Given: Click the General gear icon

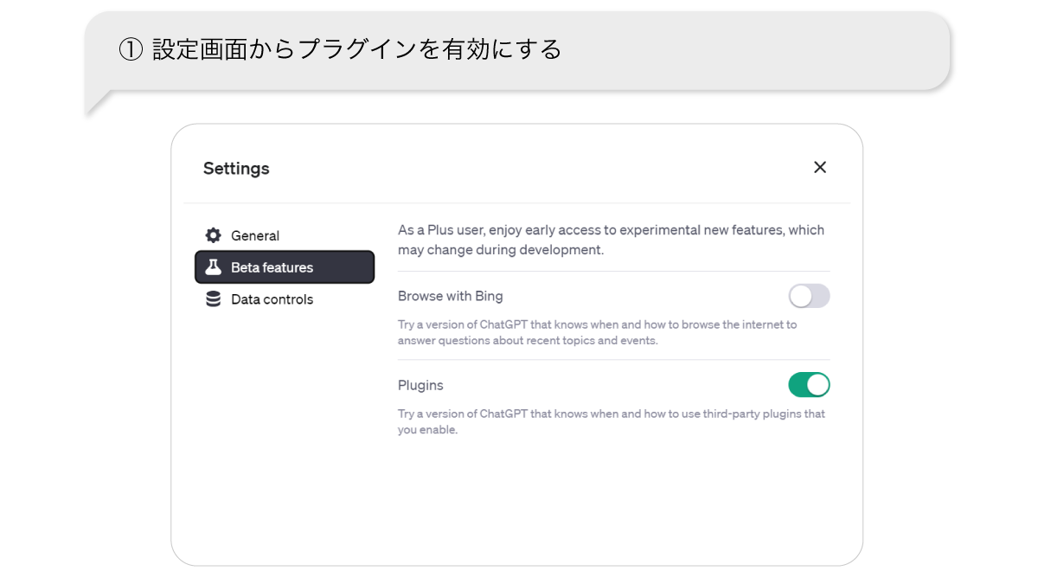Looking at the screenshot, I should [x=213, y=235].
